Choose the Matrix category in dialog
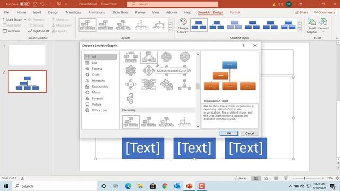Viewport: 340px width, 191px height. (x=100, y=92)
